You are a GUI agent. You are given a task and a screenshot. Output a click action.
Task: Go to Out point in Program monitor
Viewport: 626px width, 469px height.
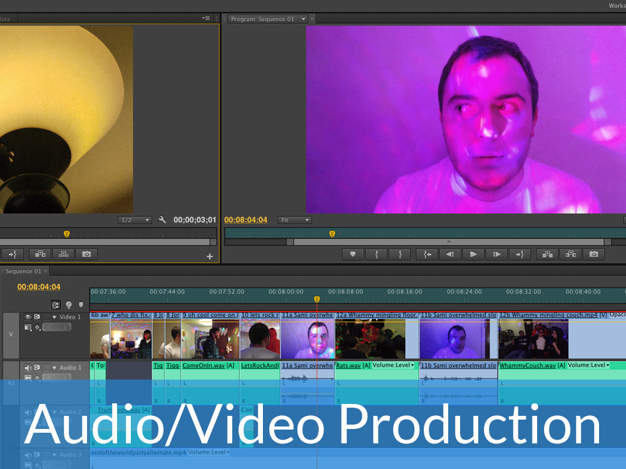point(520,254)
